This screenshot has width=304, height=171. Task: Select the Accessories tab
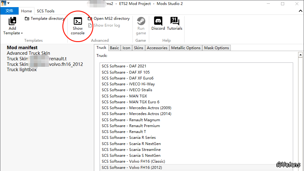click(157, 48)
